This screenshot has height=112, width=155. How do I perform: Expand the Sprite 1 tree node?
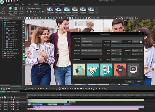pos(3,27)
